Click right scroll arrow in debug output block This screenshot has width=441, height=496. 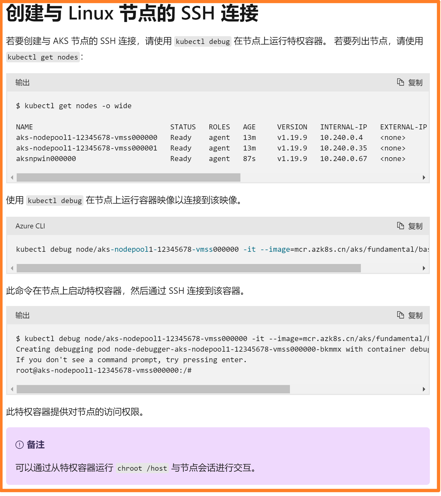(424, 389)
